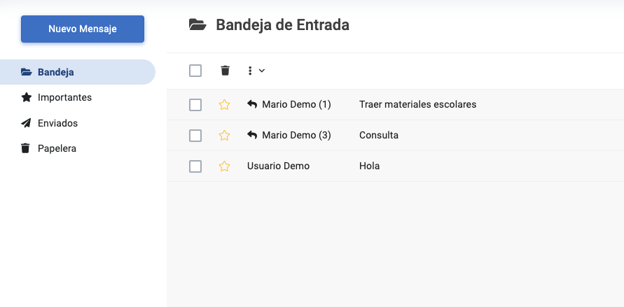Star the 'Hola' message from Usuario Demo
The image size is (624, 307).
(x=224, y=166)
